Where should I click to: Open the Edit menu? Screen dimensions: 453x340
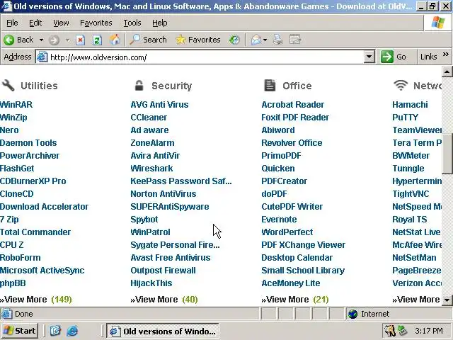pos(35,23)
